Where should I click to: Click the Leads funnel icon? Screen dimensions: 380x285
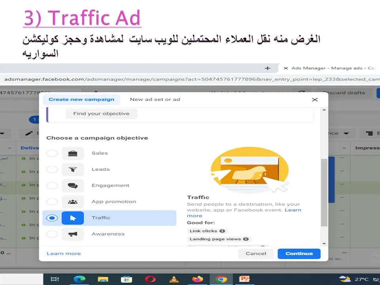point(73,169)
